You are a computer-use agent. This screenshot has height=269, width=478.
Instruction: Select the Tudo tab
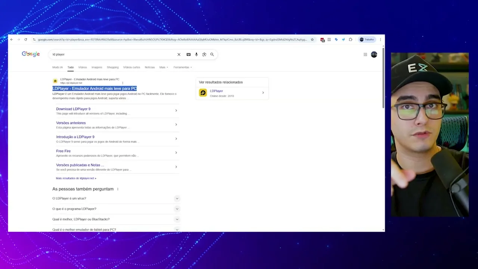pos(71,67)
